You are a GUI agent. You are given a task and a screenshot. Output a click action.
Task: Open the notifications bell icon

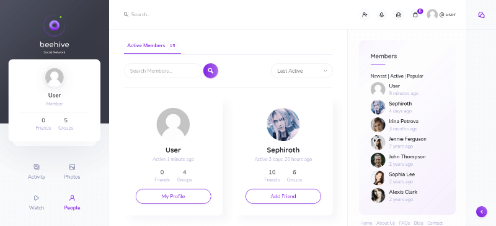click(x=381, y=14)
